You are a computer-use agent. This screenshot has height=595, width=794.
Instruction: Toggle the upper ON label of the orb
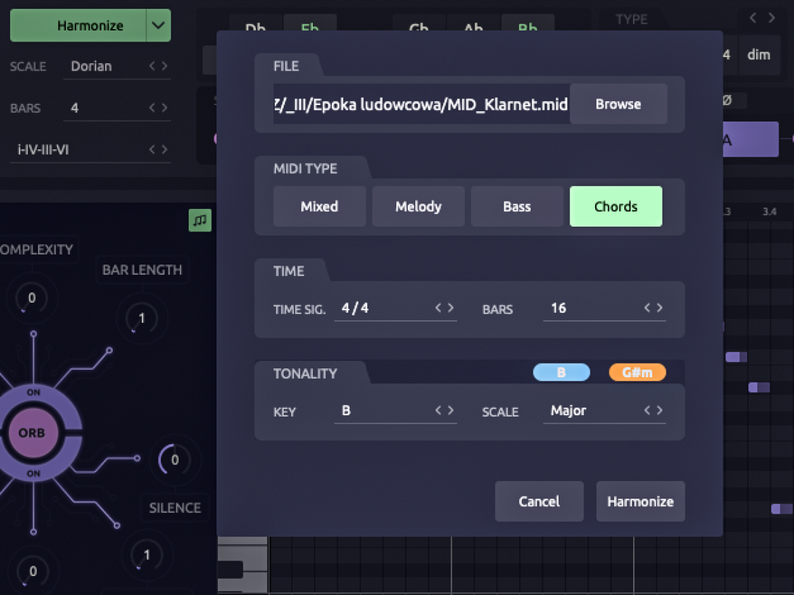[33, 392]
